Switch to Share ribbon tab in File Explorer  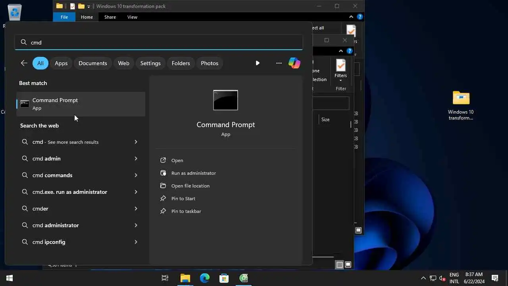[110, 17]
